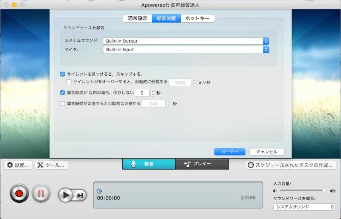Select the 通常設定 tab
341x219 pixels.
click(137, 18)
